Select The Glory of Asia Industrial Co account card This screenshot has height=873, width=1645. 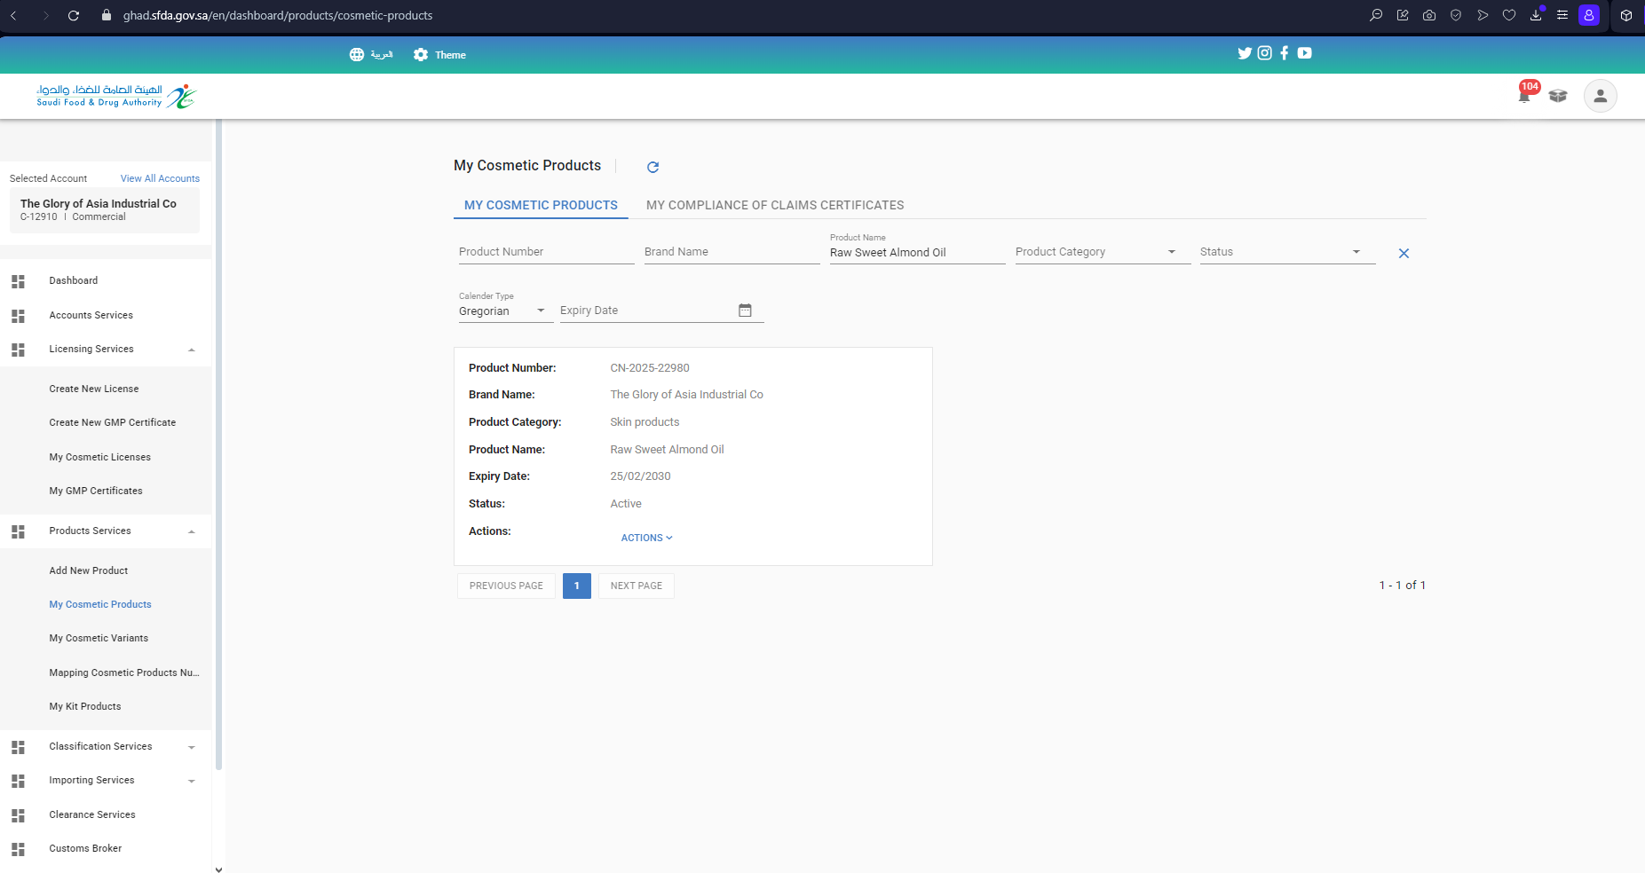pyautogui.click(x=105, y=210)
